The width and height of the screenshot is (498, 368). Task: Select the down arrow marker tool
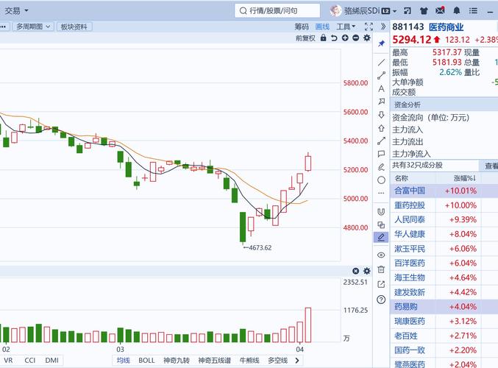[382, 115]
